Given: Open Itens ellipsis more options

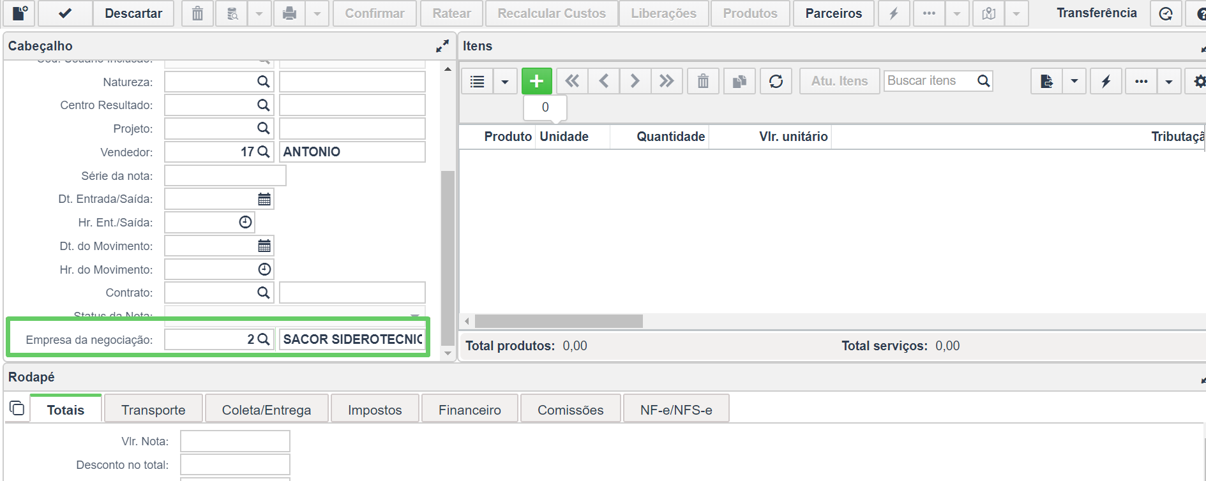Looking at the screenshot, I should tap(1141, 81).
